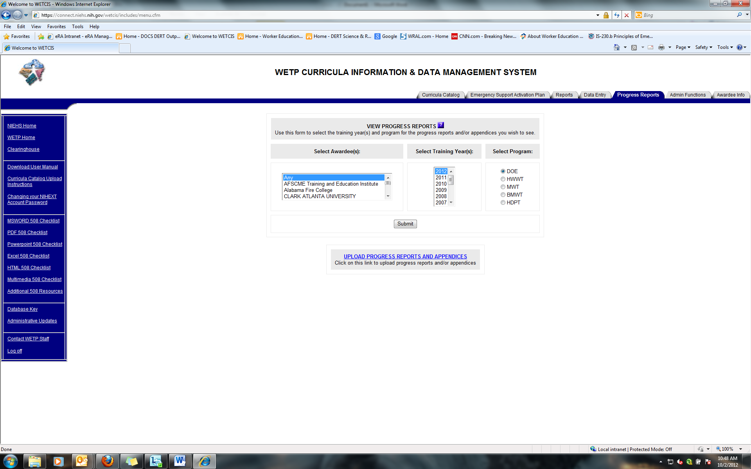The image size is (751, 469).
Task: Open the address bar history dropdown
Action: [x=597, y=15]
